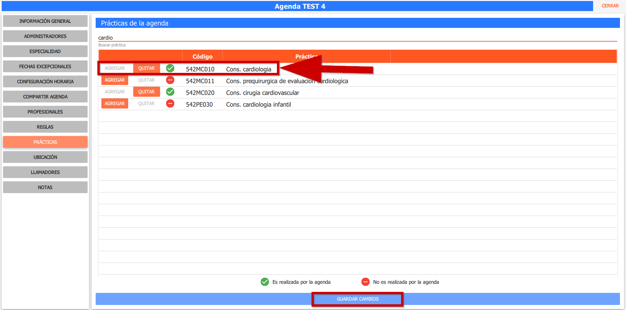Open the Información General section
The image size is (626, 310).
coord(45,21)
